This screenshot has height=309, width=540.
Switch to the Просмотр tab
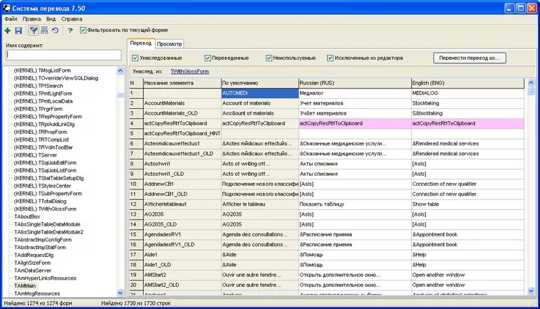[169, 44]
